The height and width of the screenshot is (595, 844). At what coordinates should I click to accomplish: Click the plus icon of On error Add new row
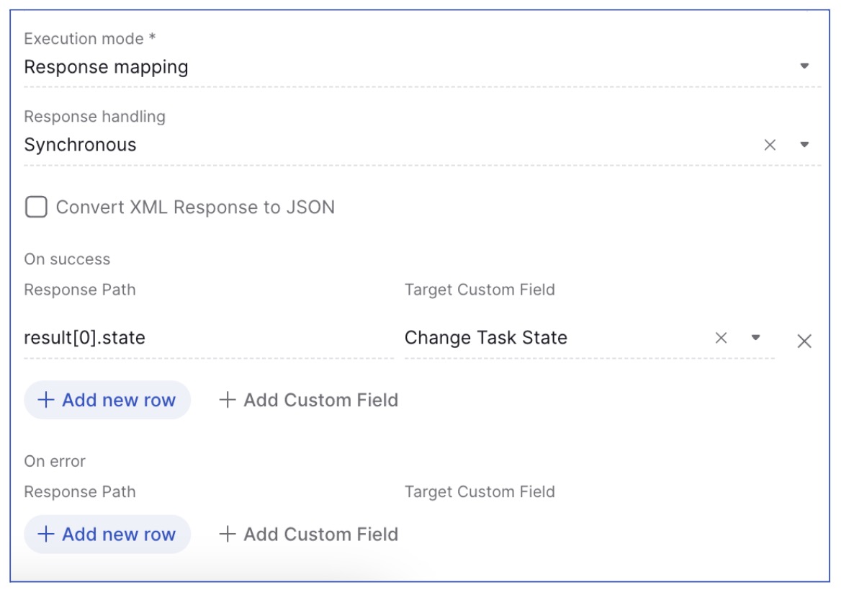(x=46, y=534)
